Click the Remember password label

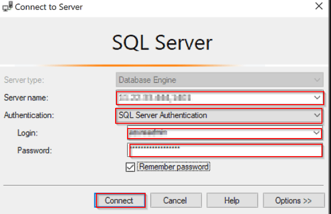pos(174,167)
